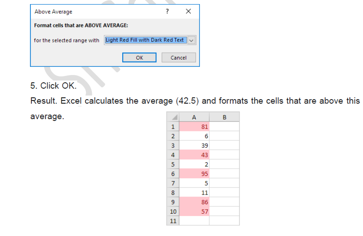The image size is (363, 236).
Task: Select cell with value 39
Action: click(x=194, y=146)
